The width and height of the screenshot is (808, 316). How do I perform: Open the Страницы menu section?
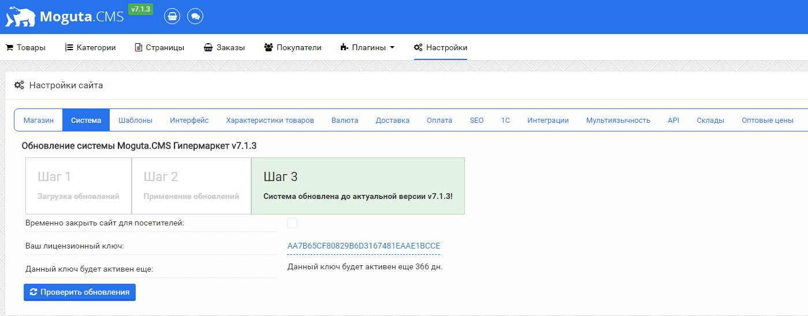(159, 47)
